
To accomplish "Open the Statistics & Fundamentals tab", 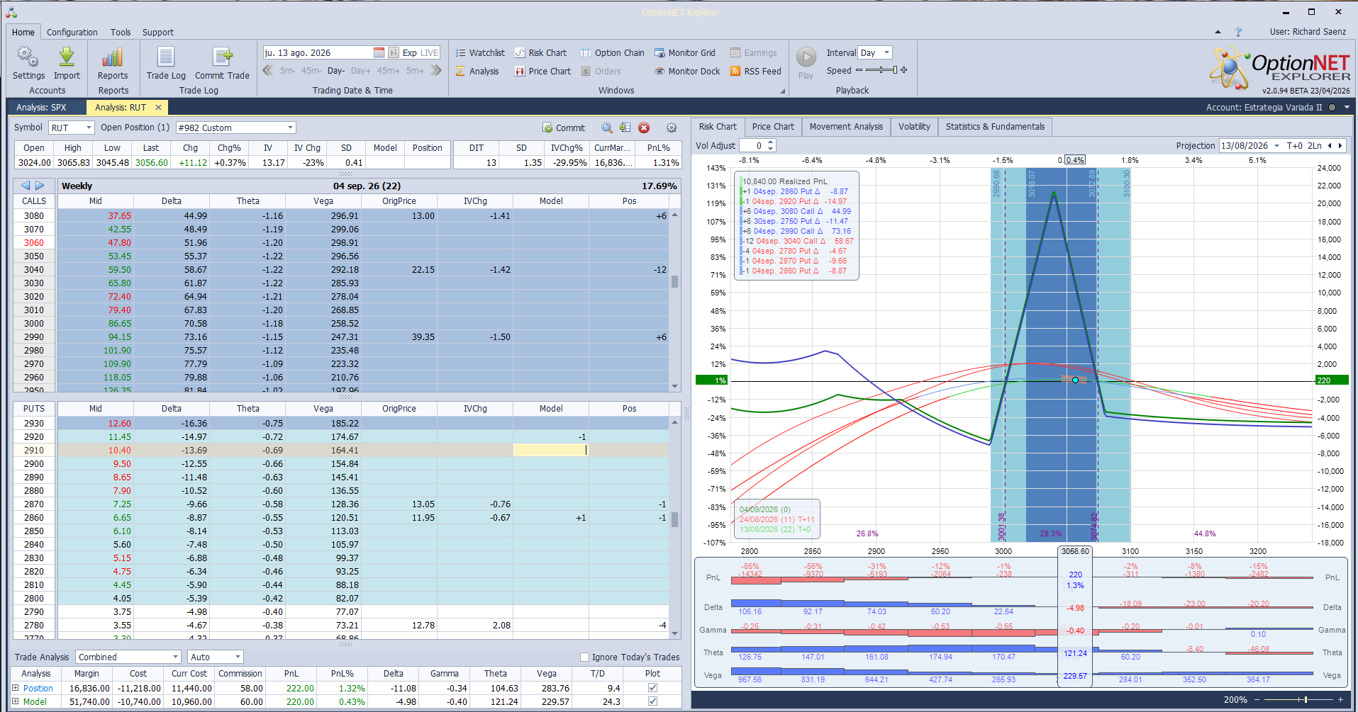I will (x=995, y=127).
